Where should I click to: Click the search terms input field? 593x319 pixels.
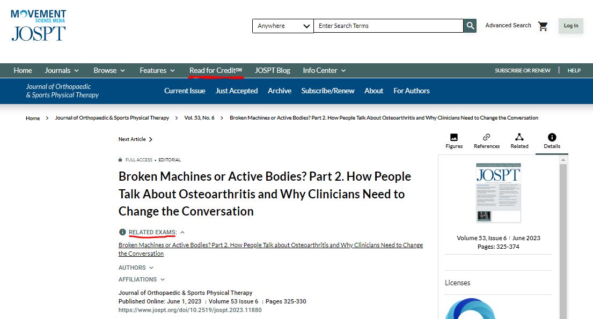(389, 26)
